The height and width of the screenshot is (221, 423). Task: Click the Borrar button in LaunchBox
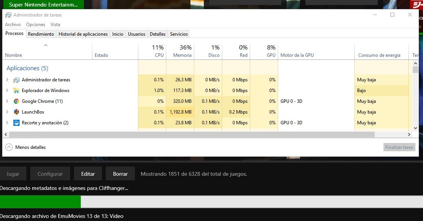pyautogui.click(x=120, y=174)
